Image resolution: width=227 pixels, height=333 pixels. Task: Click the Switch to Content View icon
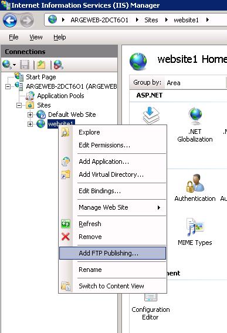(x=66, y=286)
